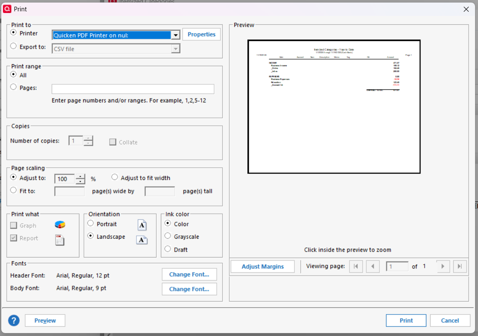Close the Print dialog window
Screen dimensions: 478x336
pos(466,9)
